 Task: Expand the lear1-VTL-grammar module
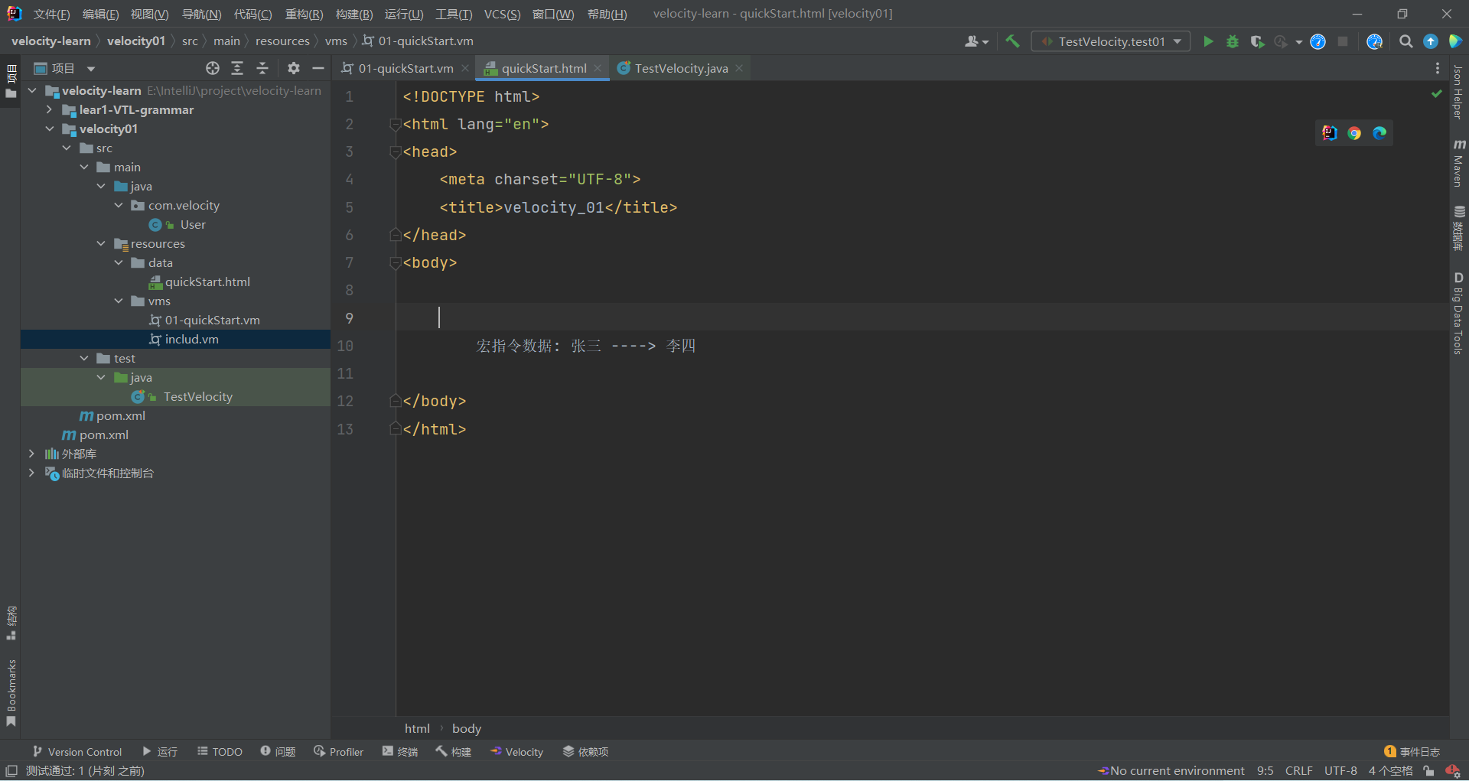[x=49, y=109]
